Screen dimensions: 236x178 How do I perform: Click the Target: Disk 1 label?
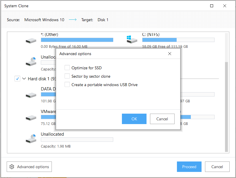coord(95,20)
